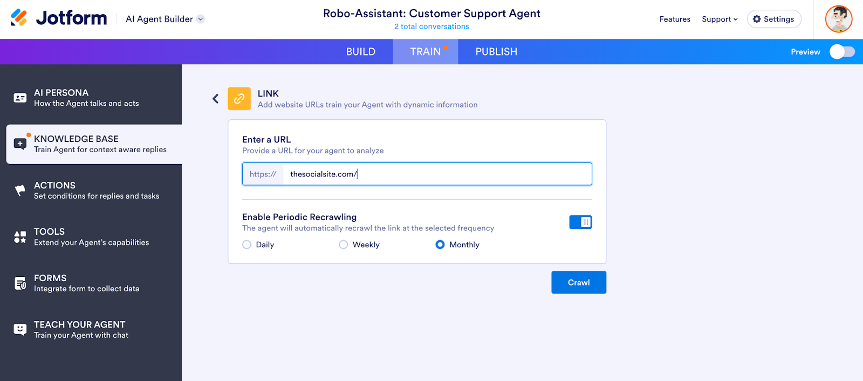Switch to the BUILD tab

[360, 52]
